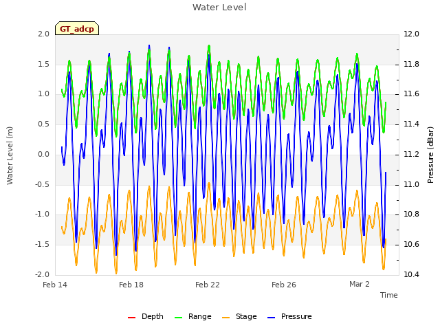Click the Water Level (m) axis label
This screenshot has width=440, height=330.
[10, 155]
